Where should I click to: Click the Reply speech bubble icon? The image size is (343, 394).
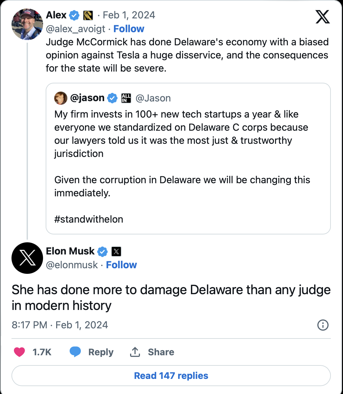pos(75,352)
